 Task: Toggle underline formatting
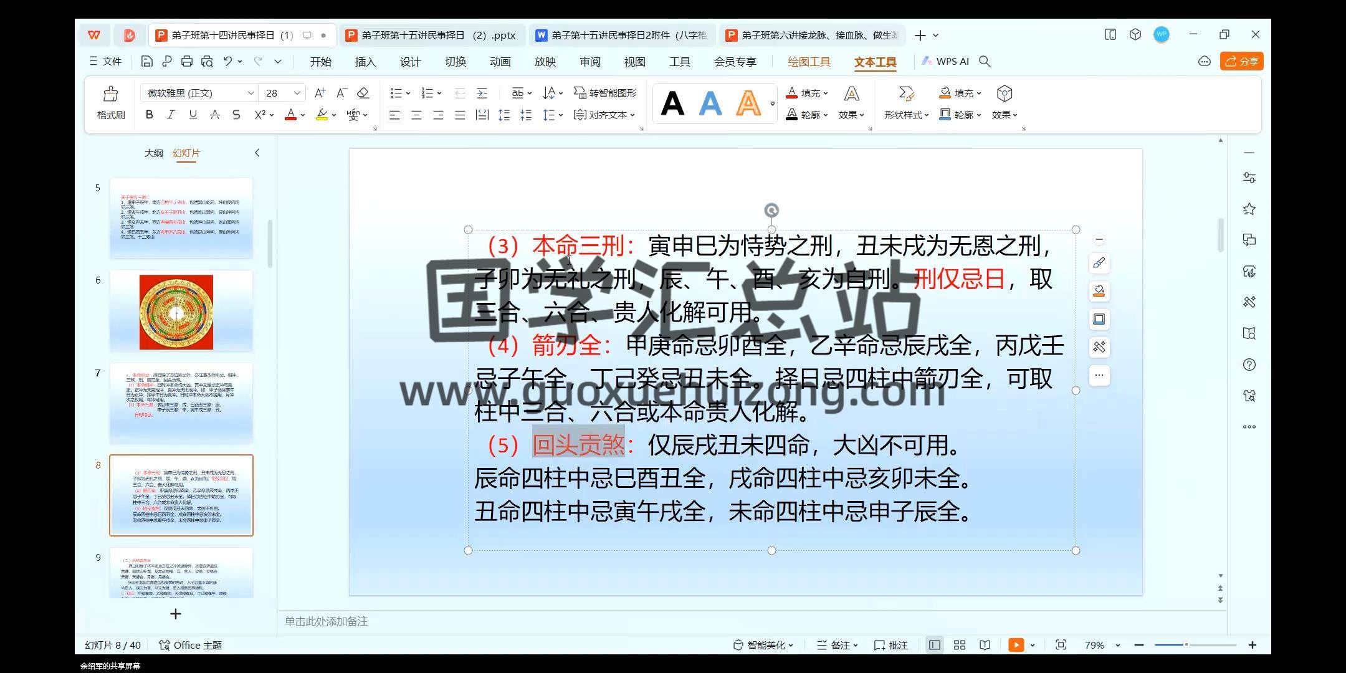193,115
